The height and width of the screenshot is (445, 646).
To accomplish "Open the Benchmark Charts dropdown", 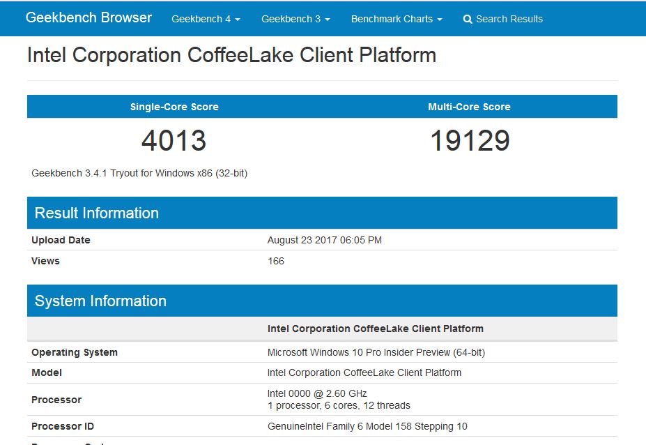I will click(x=397, y=19).
